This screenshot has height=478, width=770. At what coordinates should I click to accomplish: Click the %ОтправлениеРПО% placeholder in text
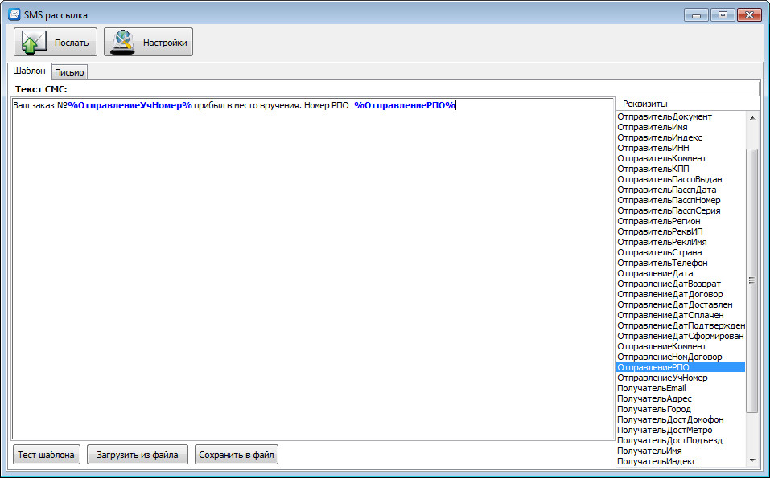point(406,105)
